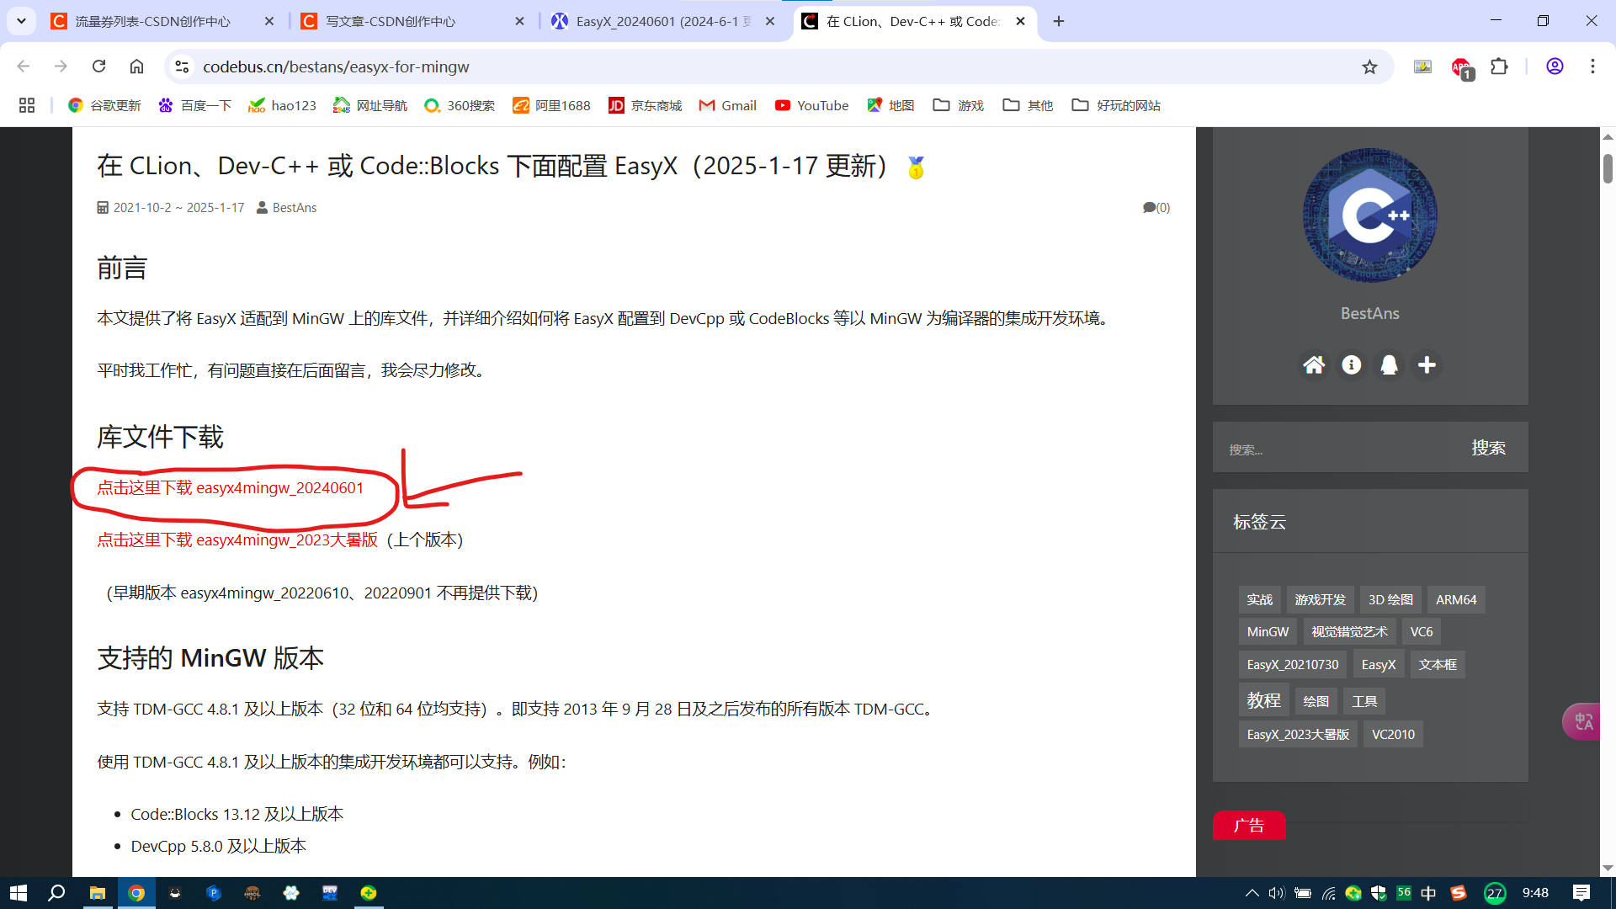Expand the bookmarks apps grid icon
1616x909 pixels.
(26, 105)
